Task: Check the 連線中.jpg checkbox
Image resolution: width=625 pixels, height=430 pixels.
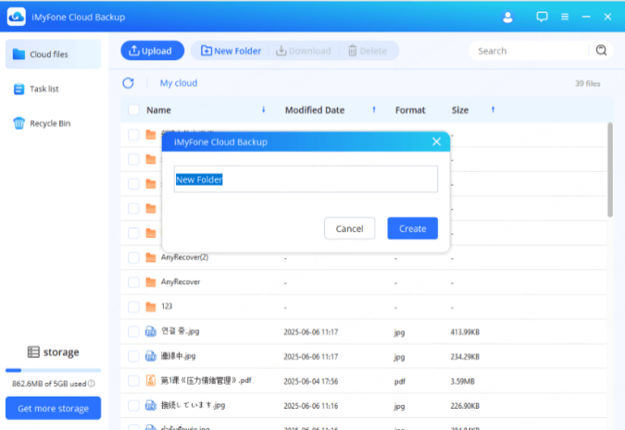Action: [133, 356]
